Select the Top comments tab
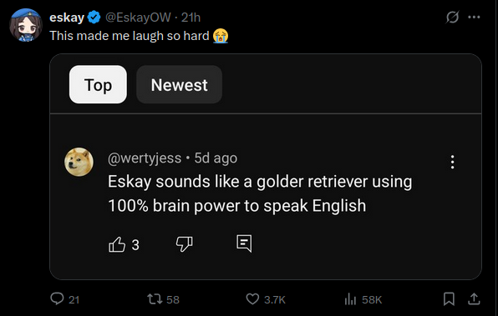Image resolution: width=498 pixels, height=316 pixels. 98,84
